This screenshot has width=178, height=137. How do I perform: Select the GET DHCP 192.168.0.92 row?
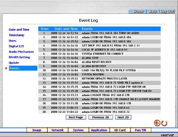[99, 45]
